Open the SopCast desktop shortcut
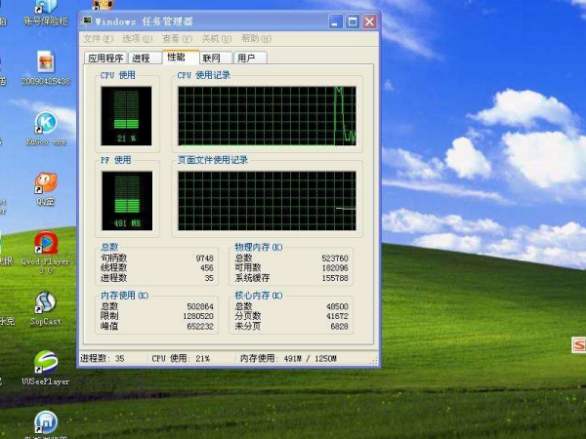This screenshot has height=439, width=586. [x=45, y=303]
